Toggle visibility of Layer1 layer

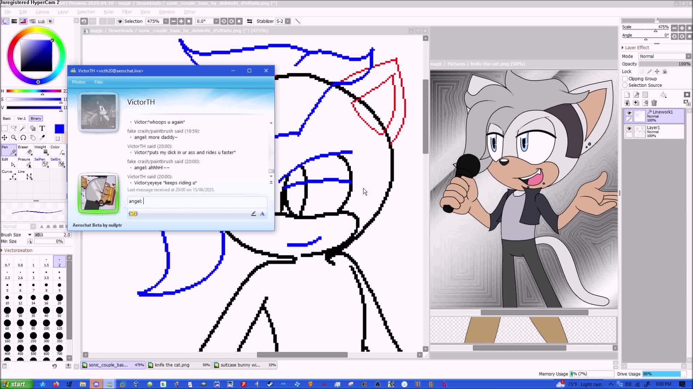(x=629, y=129)
